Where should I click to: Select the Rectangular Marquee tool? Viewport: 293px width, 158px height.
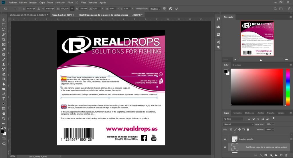pyautogui.click(x=3, y=25)
